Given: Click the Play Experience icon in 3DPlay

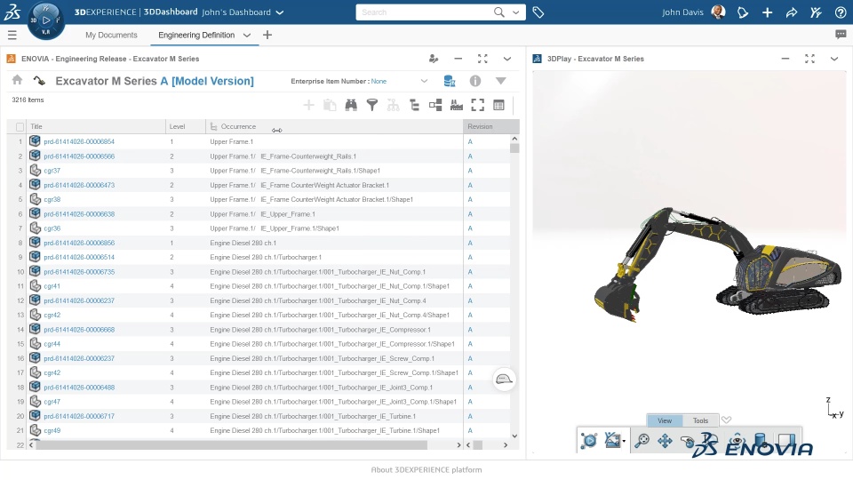Looking at the screenshot, I should [x=588, y=440].
